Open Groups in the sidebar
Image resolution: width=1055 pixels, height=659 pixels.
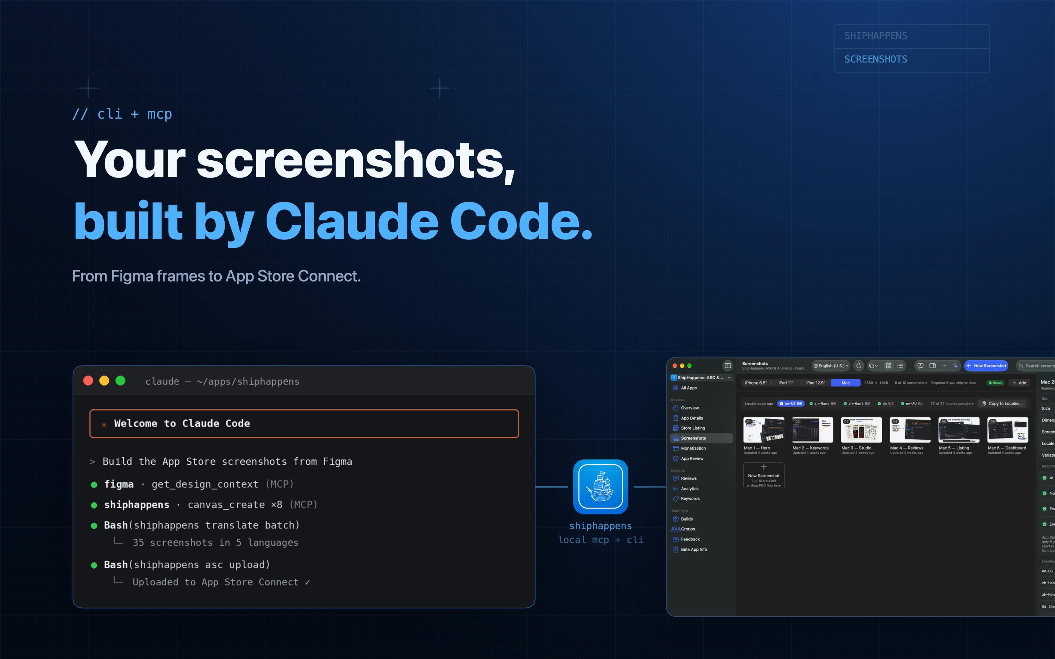(x=702, y=529)
